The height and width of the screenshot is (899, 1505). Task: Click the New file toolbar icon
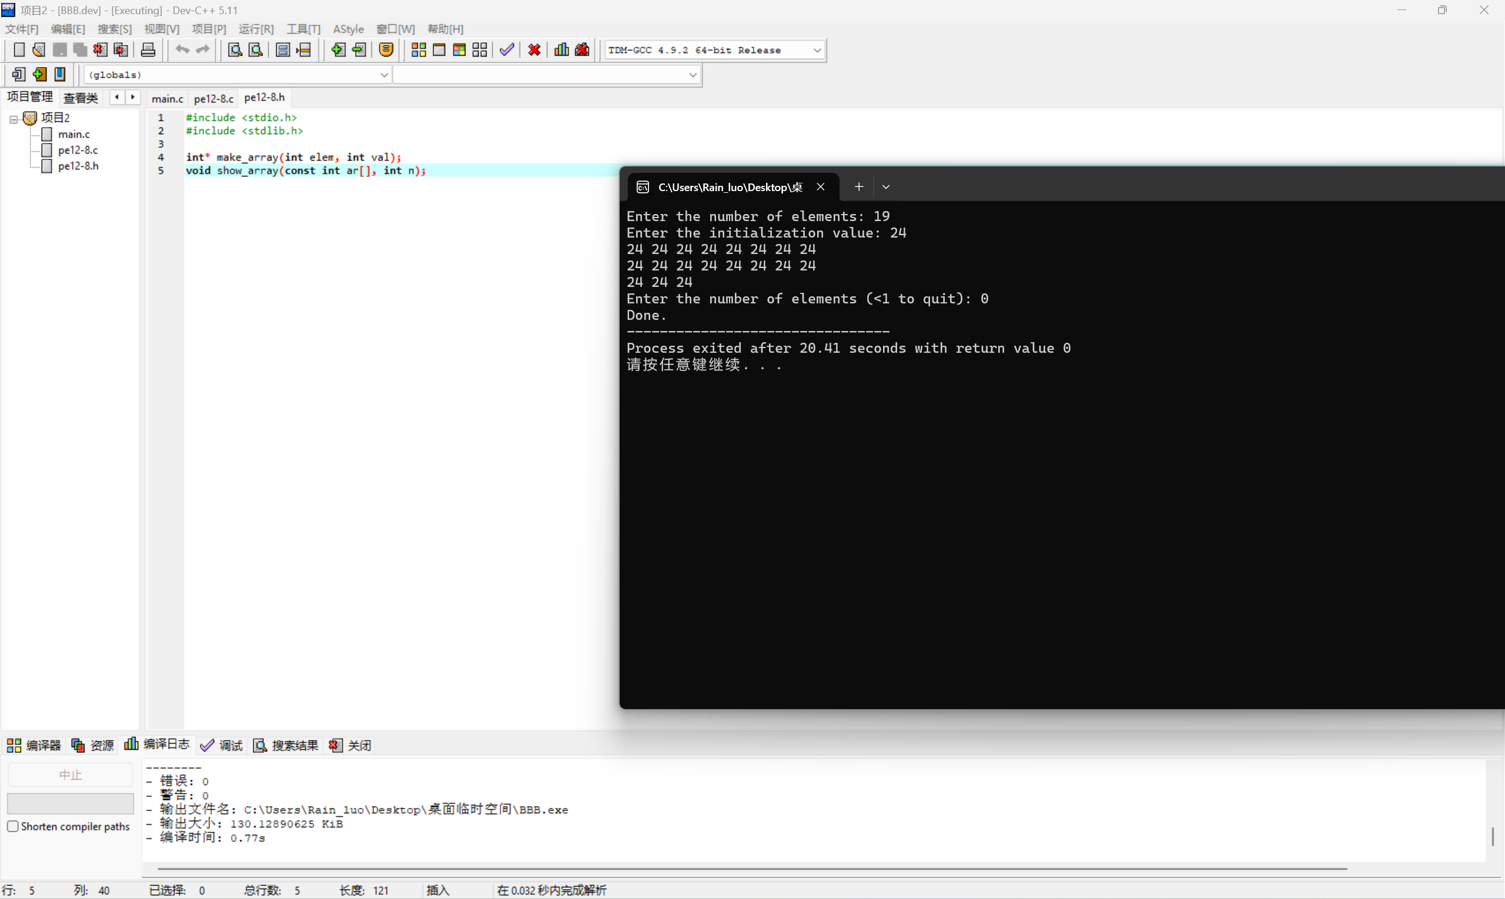19,49
